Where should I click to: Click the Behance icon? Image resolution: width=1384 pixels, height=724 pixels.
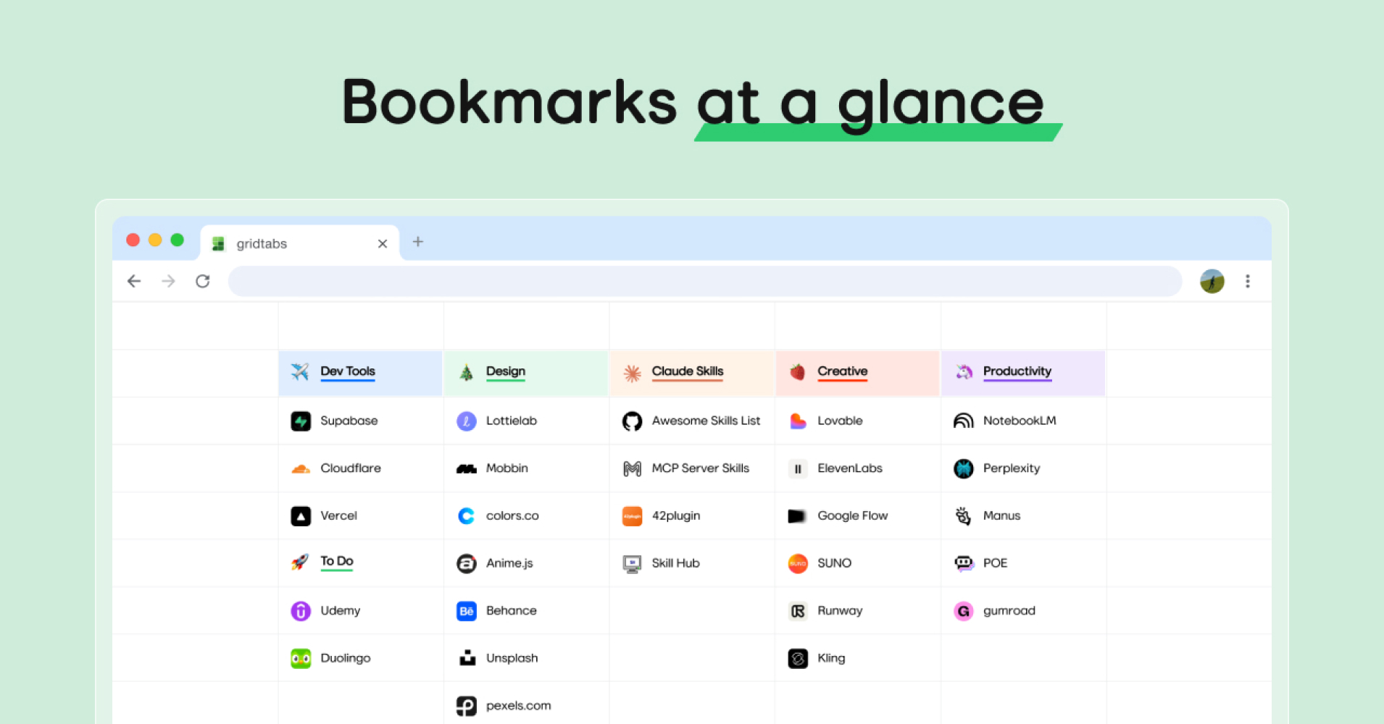click(467, 611)
